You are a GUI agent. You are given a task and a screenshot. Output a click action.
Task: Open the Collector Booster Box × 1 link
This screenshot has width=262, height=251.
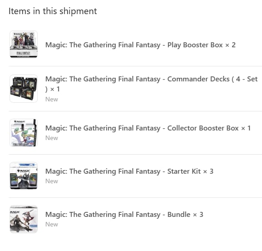148,128
